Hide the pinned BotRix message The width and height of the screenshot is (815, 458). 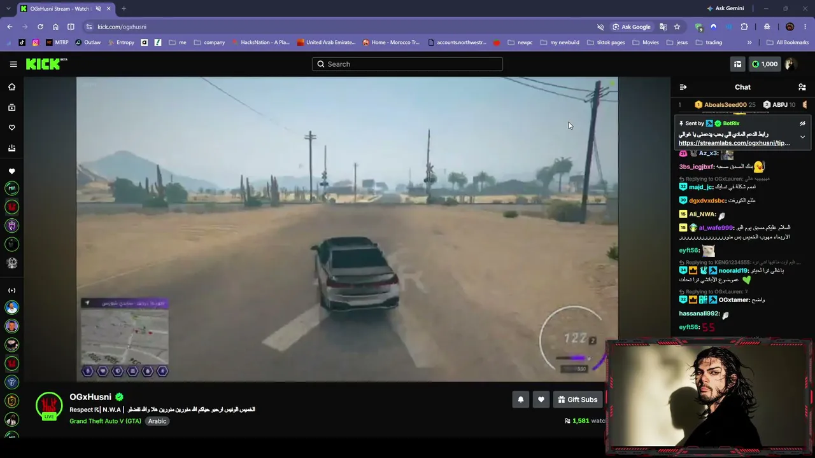pyautogui.click(x=802, y=123)
